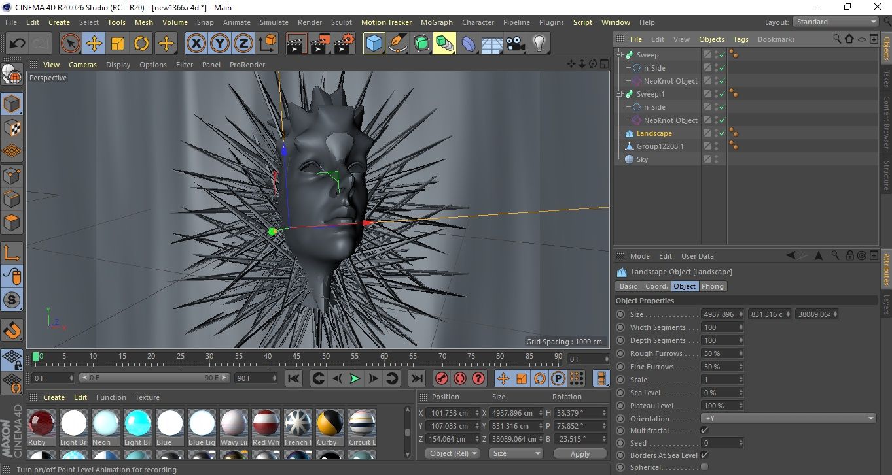Click the Floor environment icon

point(491,44)
